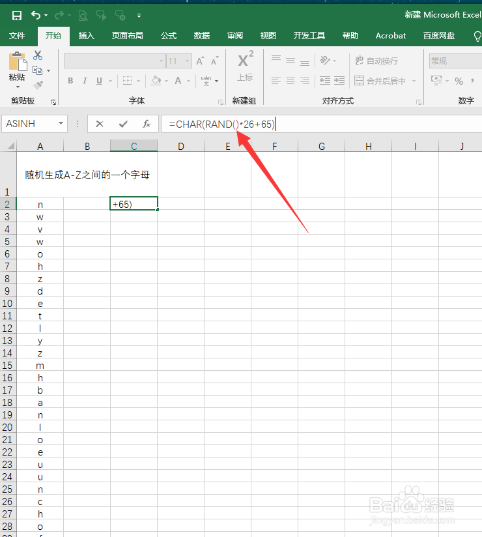Click the Paste clipboard icon
The width and height of the screenshot is (482, 537).
coord(18,62)
